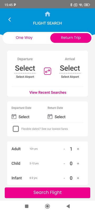This screenshot has width=95, height=212.
Task: Go back using the header arrow
Action: click(x=9, y=20)
